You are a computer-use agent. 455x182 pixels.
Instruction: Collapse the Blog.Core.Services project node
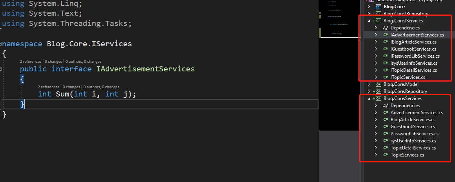[369, 98]
